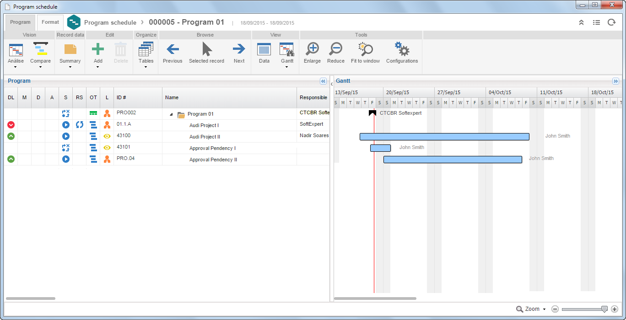Open dropdown arrow under Tables
This screenshot has width=626, height=320.
146,67
